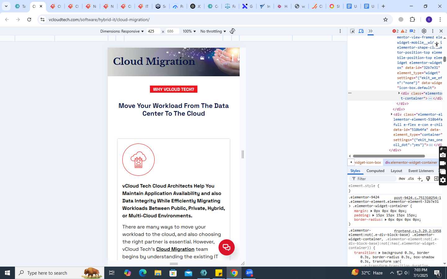Toggle the device toolbar in DevTools
This screenshot has height=279, width=447.
pos(361,31)
